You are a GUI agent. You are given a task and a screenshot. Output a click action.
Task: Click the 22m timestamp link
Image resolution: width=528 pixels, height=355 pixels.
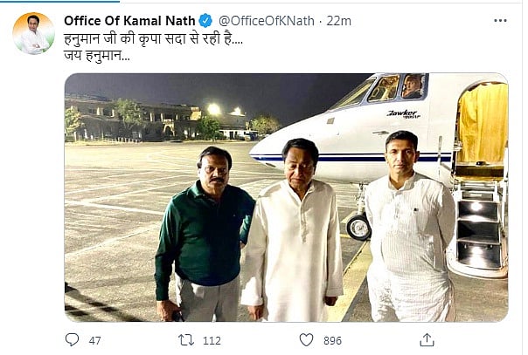pyautogui.click(x=340, y=20)
